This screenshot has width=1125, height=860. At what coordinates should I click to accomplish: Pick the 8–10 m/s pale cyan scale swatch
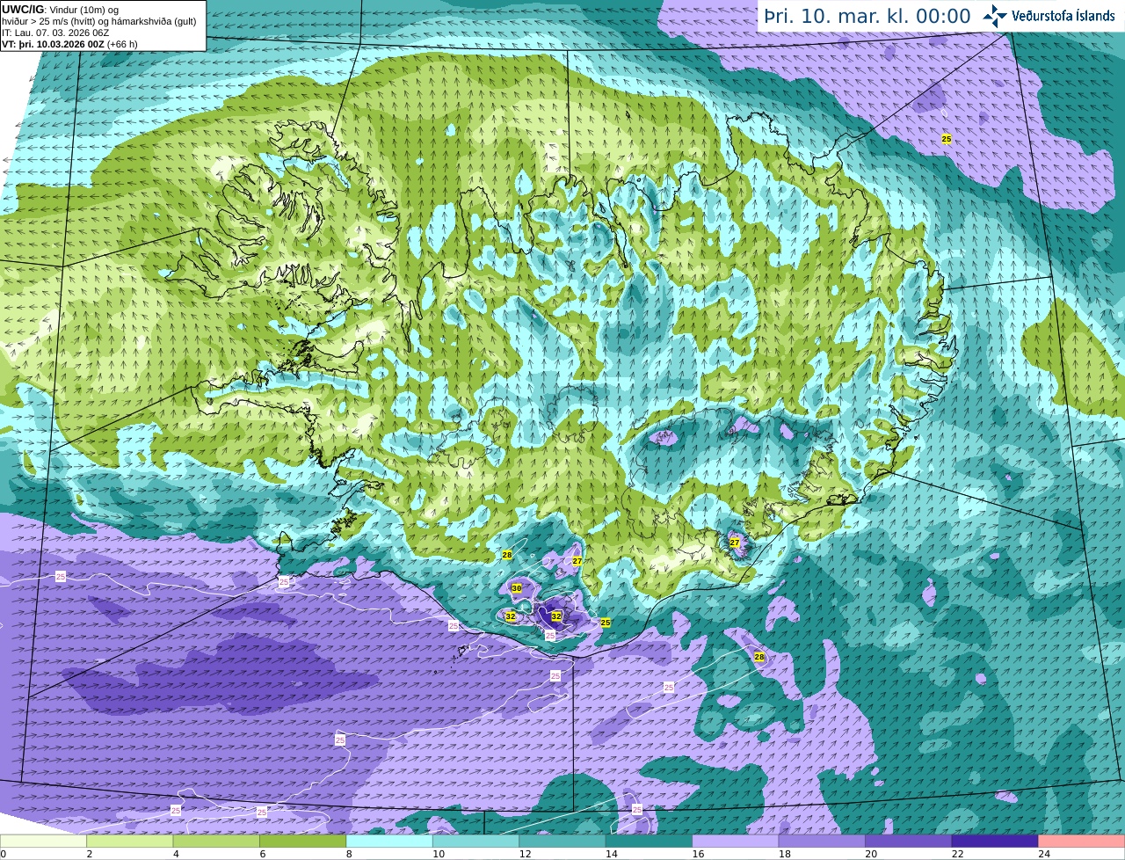pos(389,841)
